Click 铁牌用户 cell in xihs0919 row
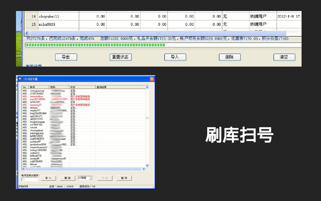 (263, 24)
